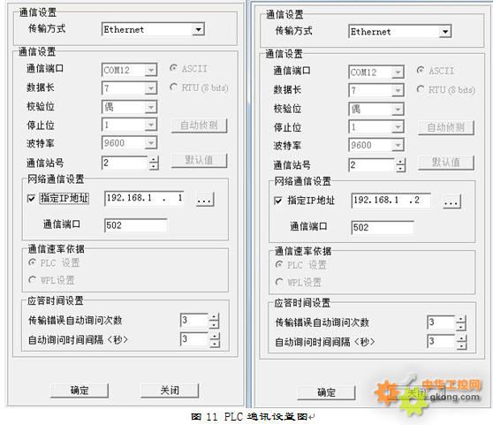Screen dimensions: 493x425
Task: Toggle 指定IP地址 checkbox in left dialog
Action: click(x=31, y=198)
